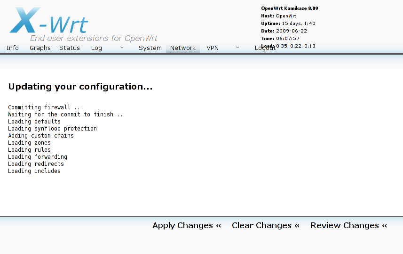Screen dimensions: 403x254
Task: Click the 'End user extensions for OpenWrt' tagline
Action: 94,39
